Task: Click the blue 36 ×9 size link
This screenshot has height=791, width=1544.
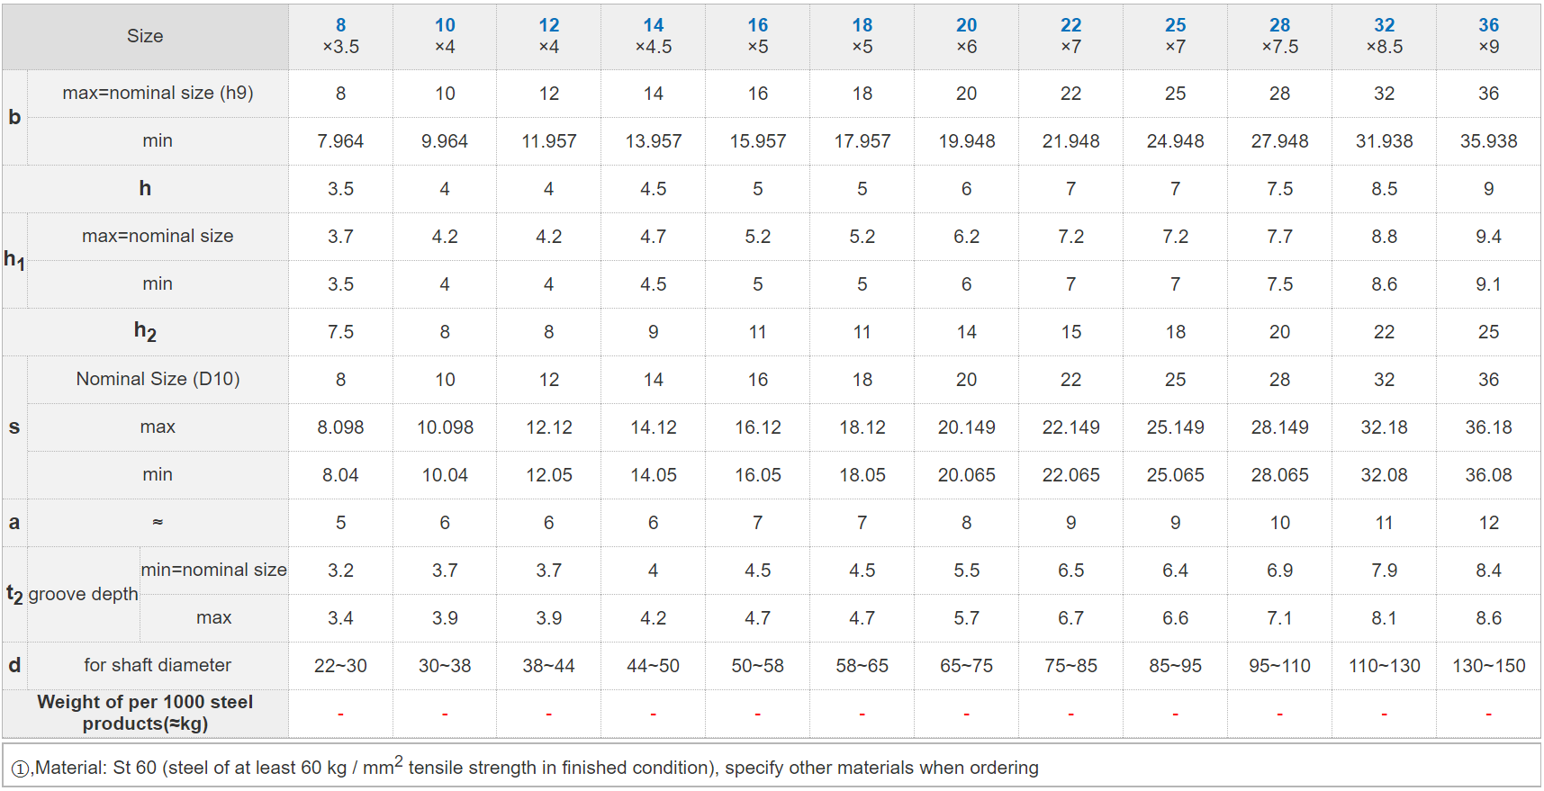Action: click(x=1489, y=25)
